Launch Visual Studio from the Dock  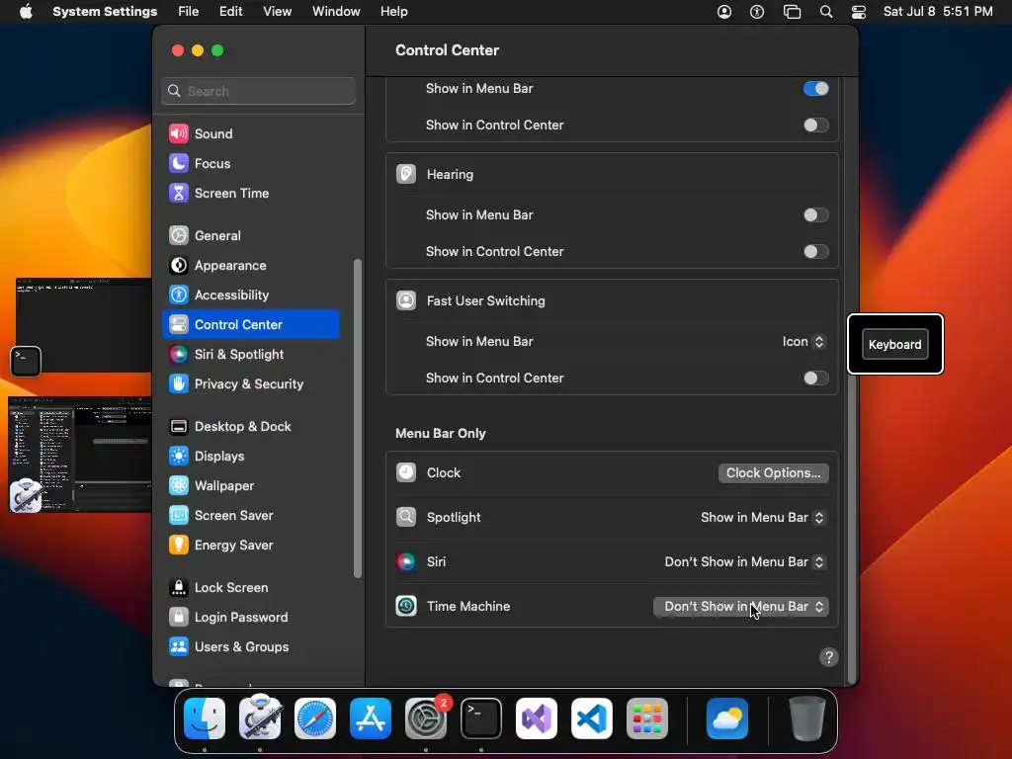pyautogui.click(x=537, y=718)
